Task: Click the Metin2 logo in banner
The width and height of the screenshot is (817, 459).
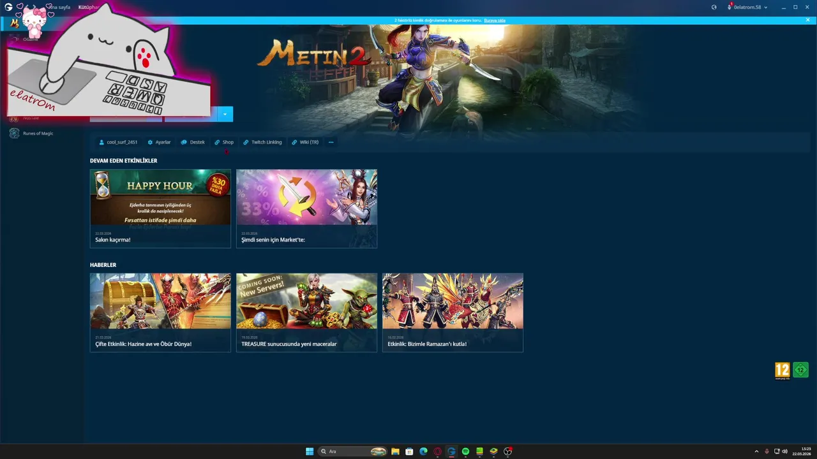Action: 314,54
